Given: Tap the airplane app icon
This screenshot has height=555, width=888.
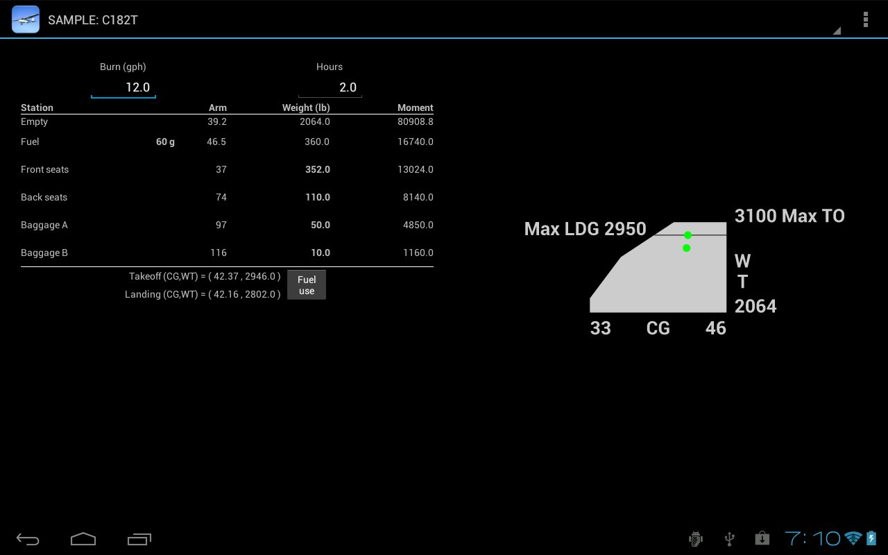Looking at the screenshot, I should click(26, 19).
